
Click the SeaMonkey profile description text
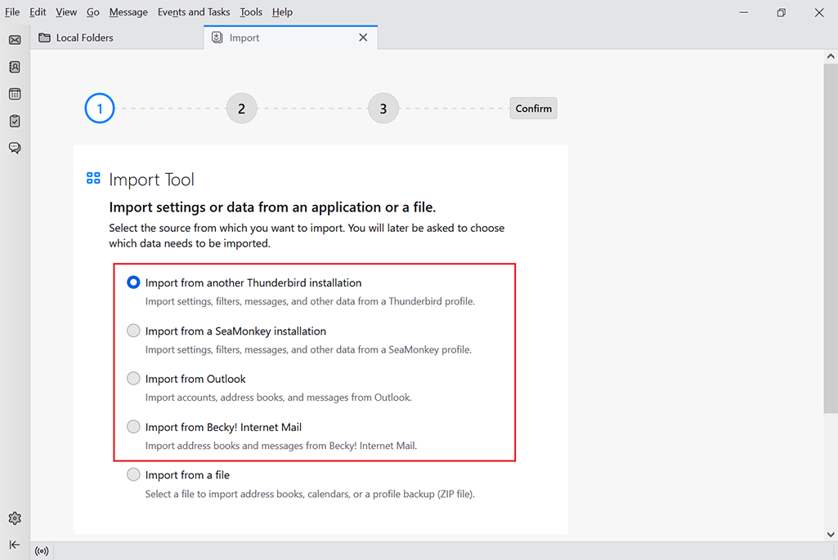click(308, 349)
